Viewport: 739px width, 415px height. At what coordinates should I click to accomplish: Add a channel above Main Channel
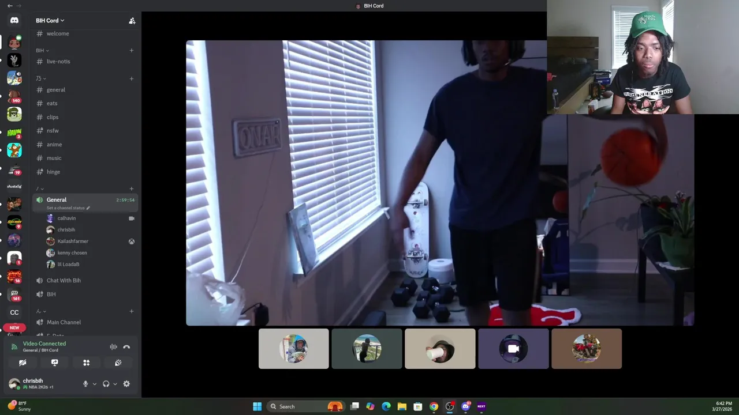point(132,311)
